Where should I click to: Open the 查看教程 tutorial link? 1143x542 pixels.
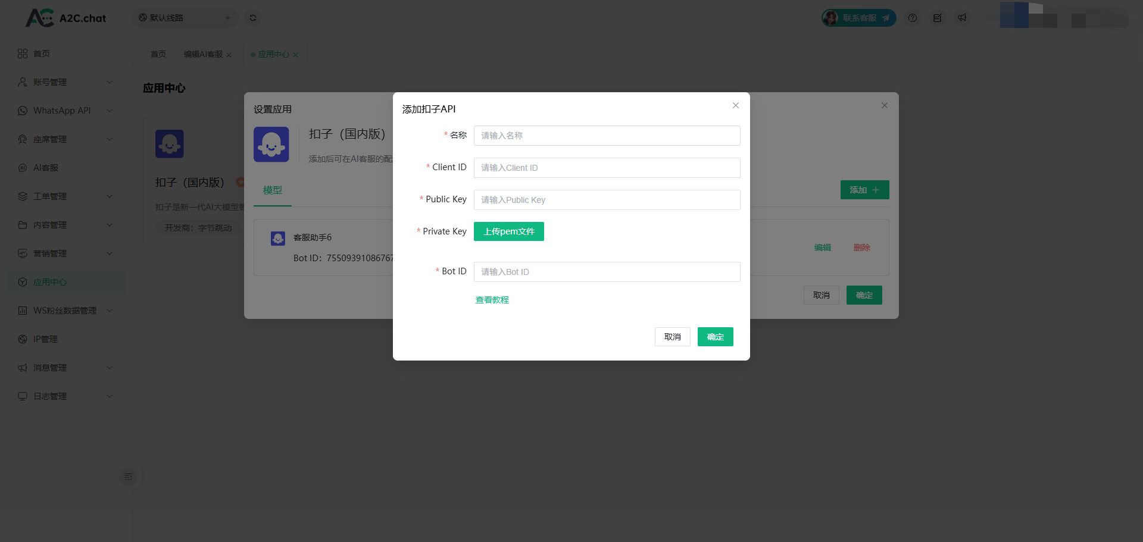492,300
